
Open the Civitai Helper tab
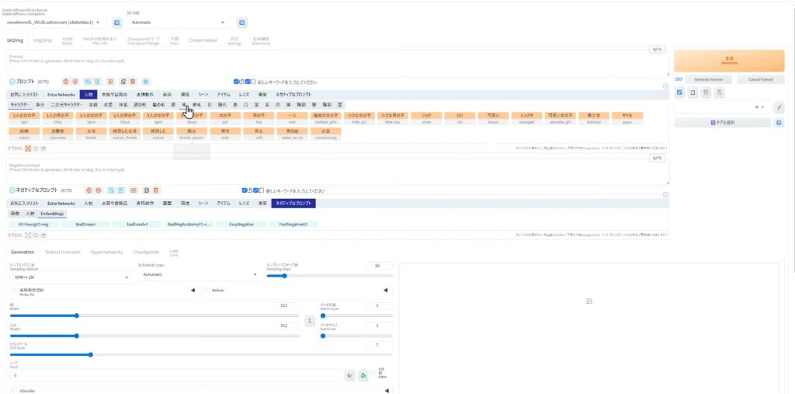click(x=205, y=40)
